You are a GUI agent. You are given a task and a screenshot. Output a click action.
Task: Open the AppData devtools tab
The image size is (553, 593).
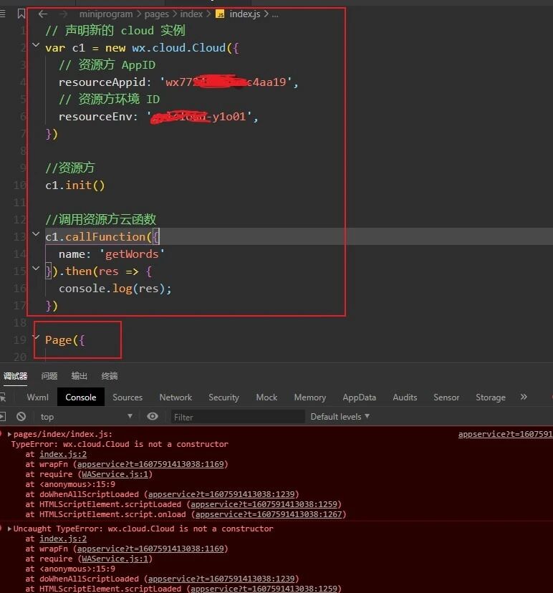point(360,397)
